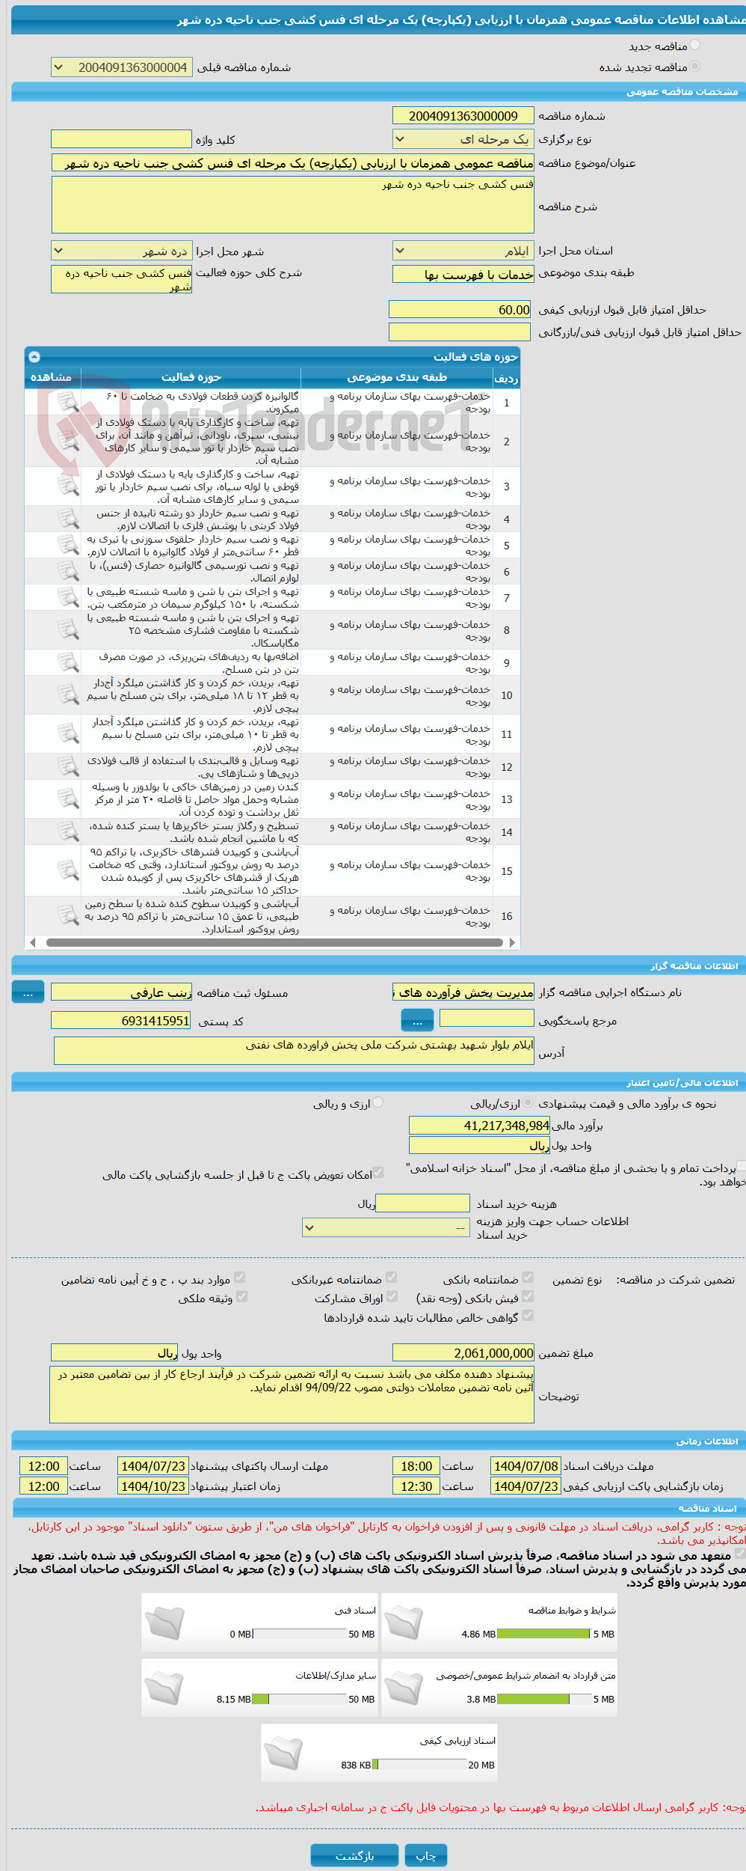Toggle موارد بند پ، ج و خ checkbox

[240, 1278]
